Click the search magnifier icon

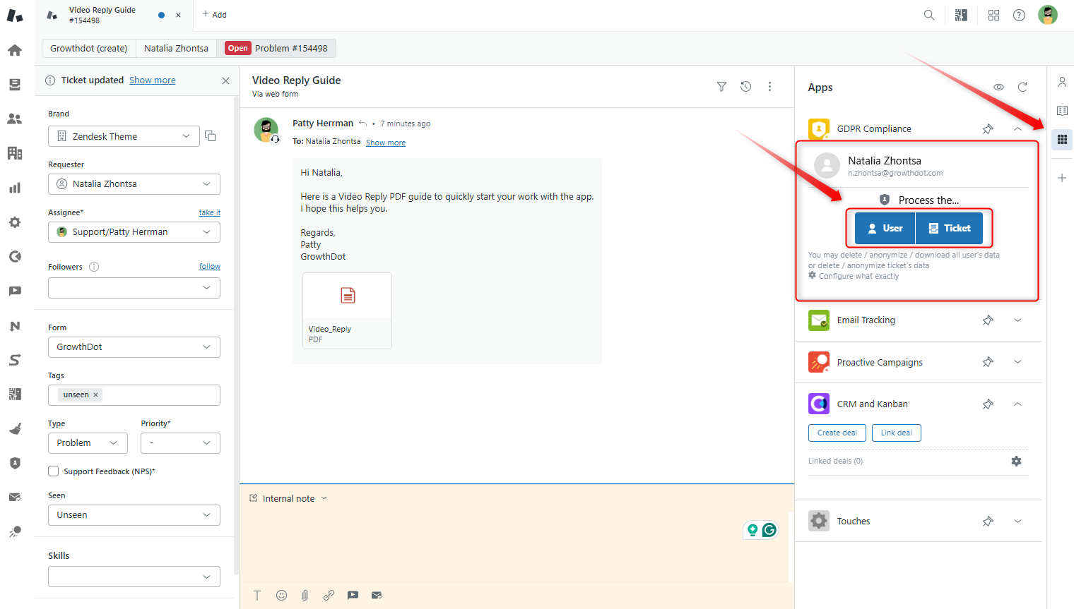(x=929, y=15)
